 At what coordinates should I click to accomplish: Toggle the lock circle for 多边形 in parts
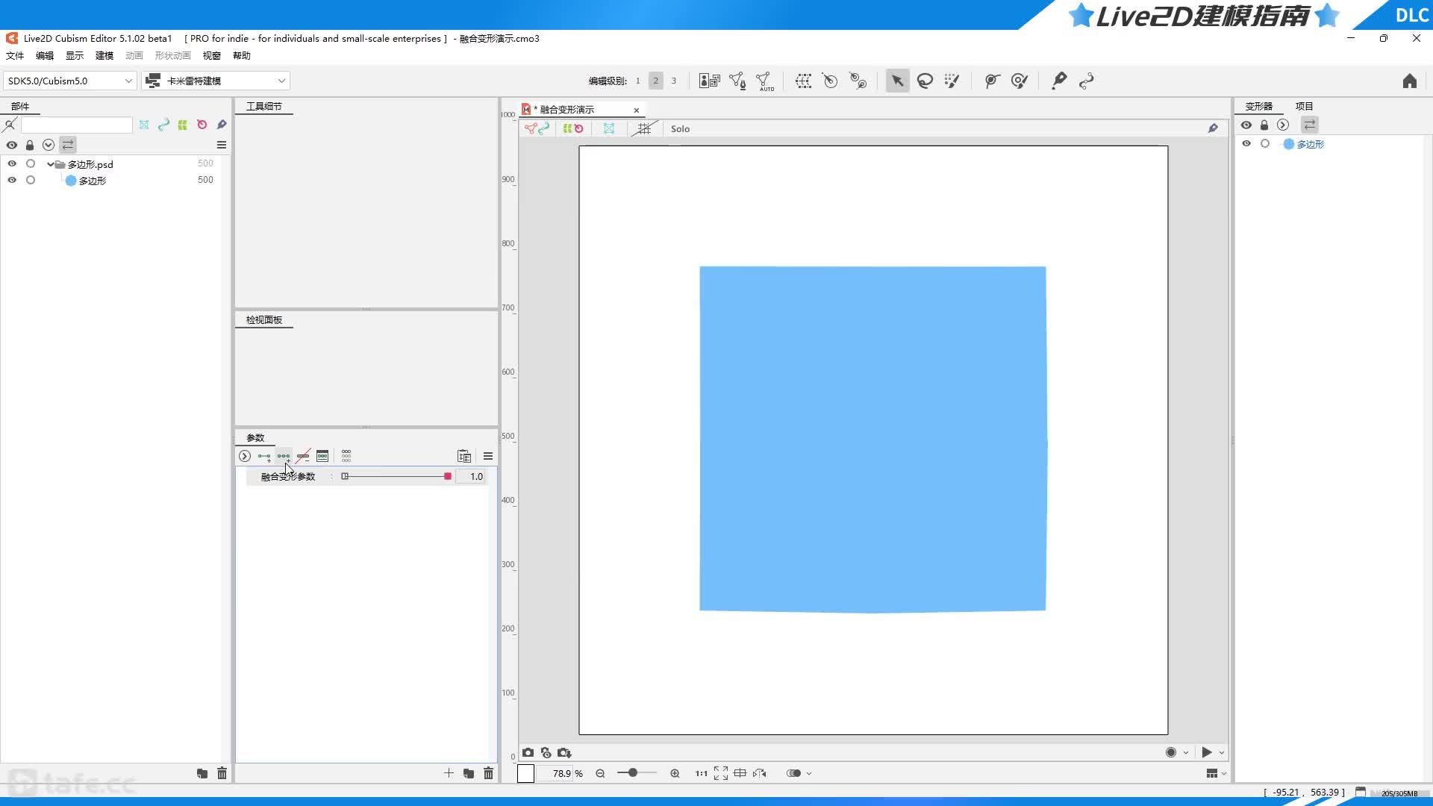(x=31, y=180)
